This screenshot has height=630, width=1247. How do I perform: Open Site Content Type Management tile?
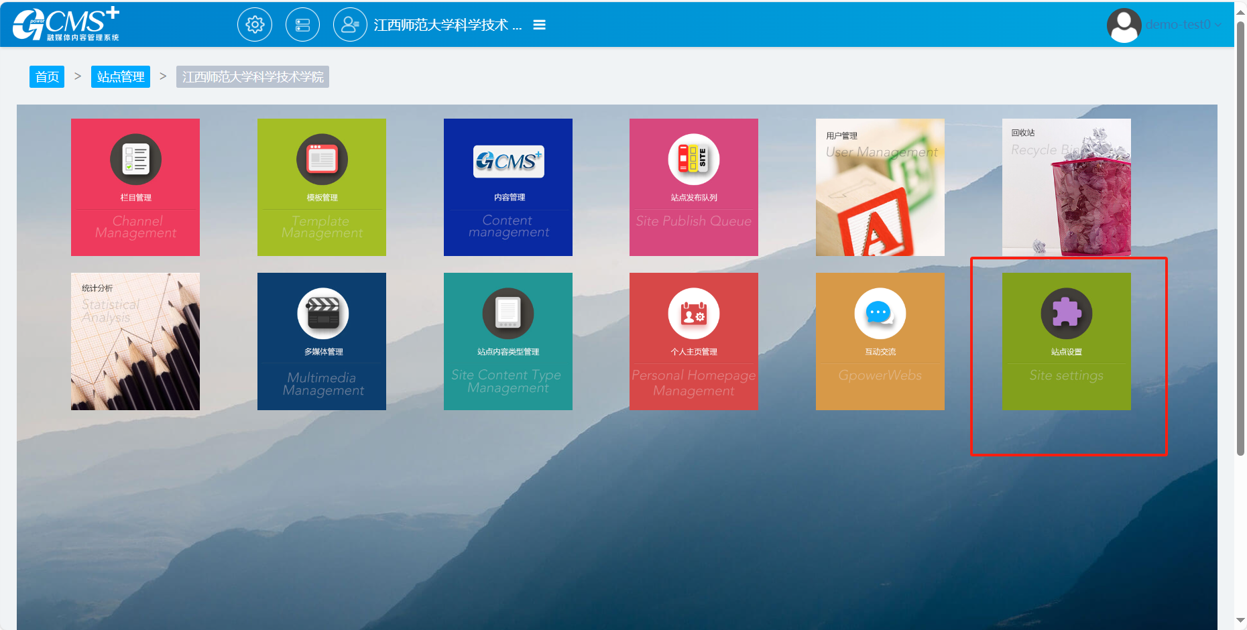pos(508,341)
